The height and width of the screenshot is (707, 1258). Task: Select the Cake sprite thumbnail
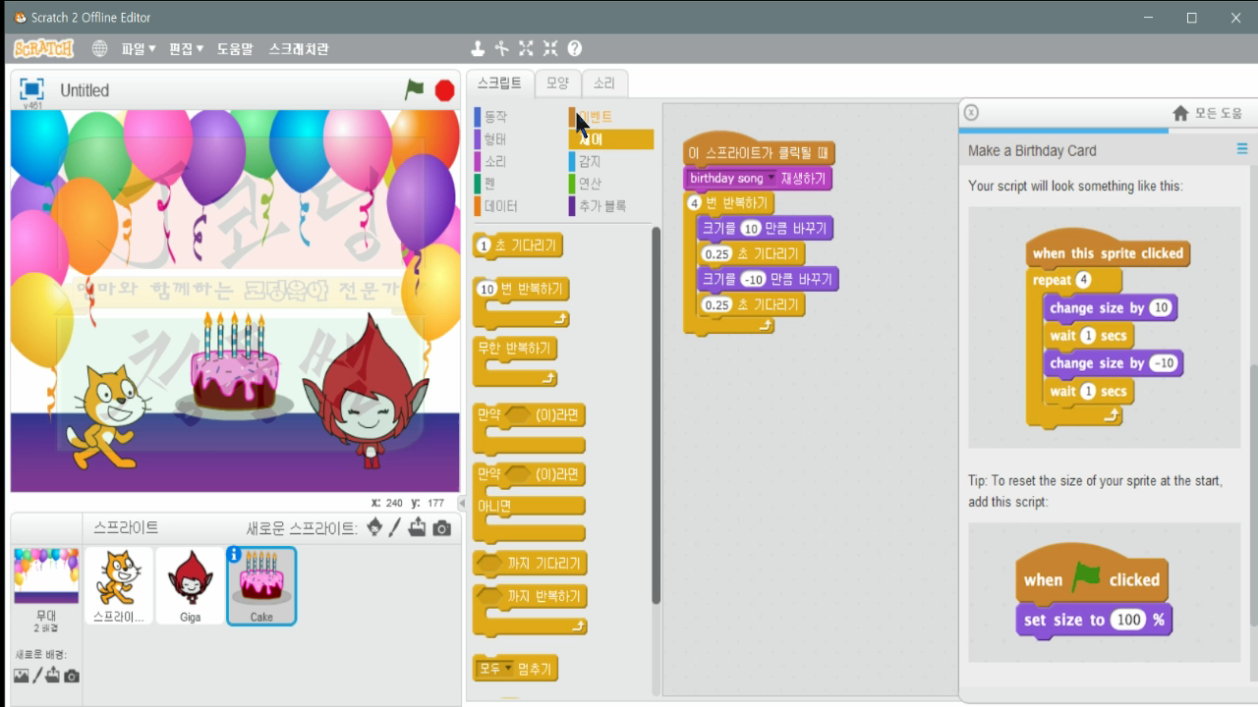261,586
